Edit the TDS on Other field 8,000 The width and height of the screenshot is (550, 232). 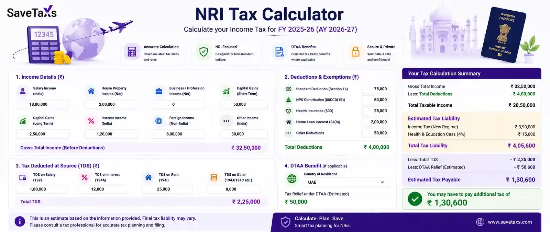pyautogui.click(x=234, y=189)
